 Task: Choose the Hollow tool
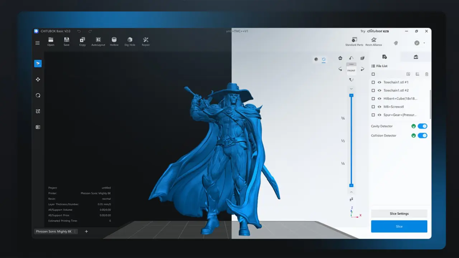coord(114,42)
